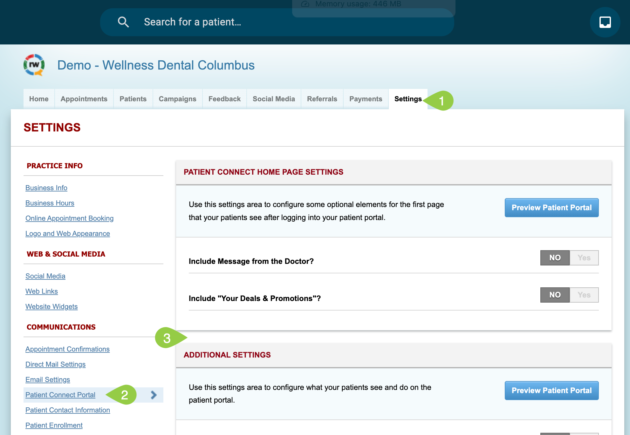Set Your Deals & Promotions to NO
Viewport: 630px width, 435px height.
click(555, 295)
